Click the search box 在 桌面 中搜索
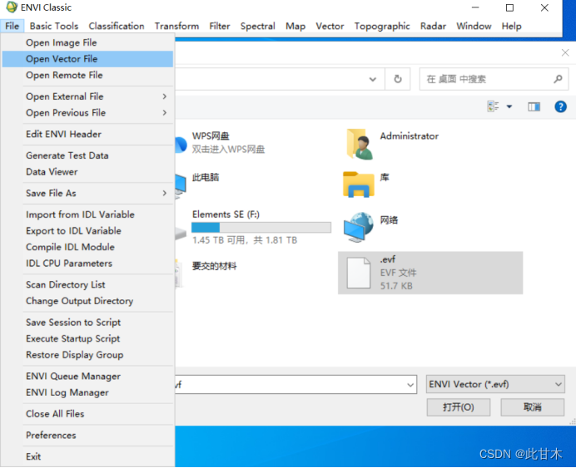This screenshot has width=576, height=468. 494,79
